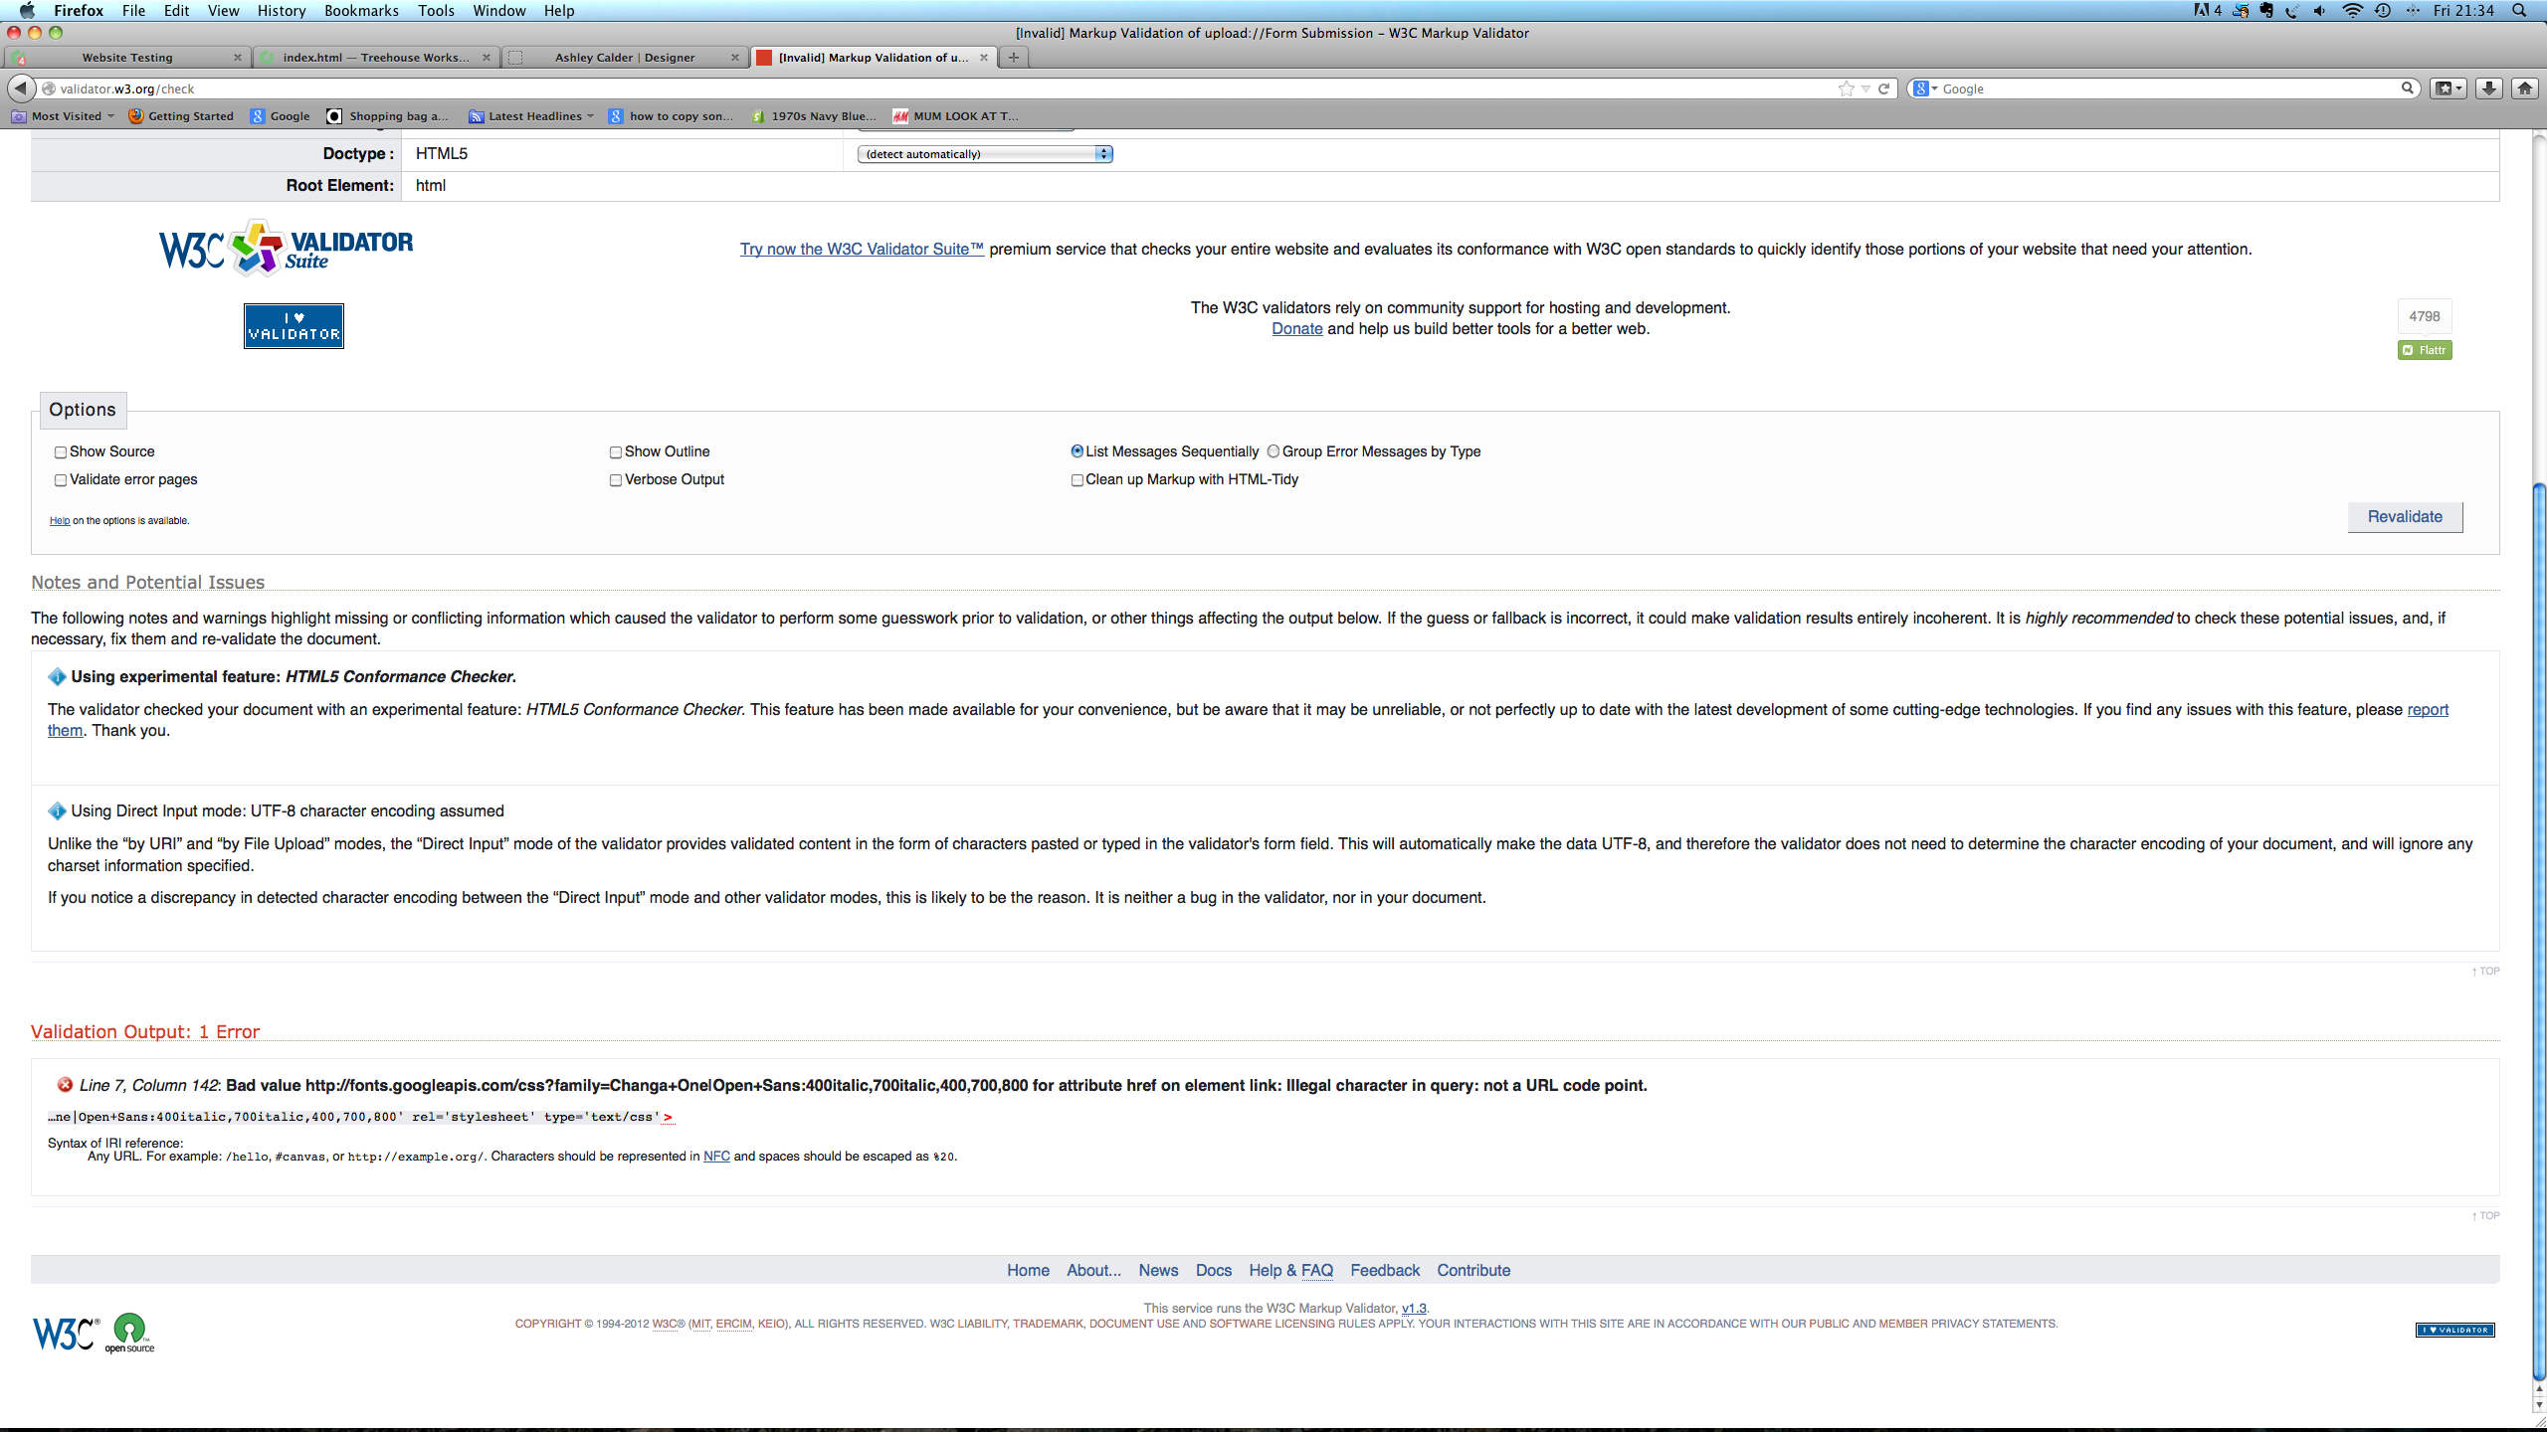Click the bookmark star icon in the URL bar
2547x1432 pixels.
pos(1847,89)
